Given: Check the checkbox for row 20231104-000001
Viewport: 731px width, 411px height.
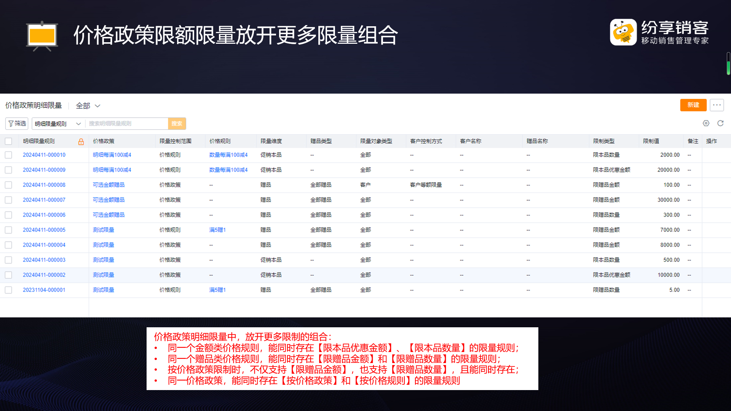Looking at the screenshot, I should click(8, 290).
